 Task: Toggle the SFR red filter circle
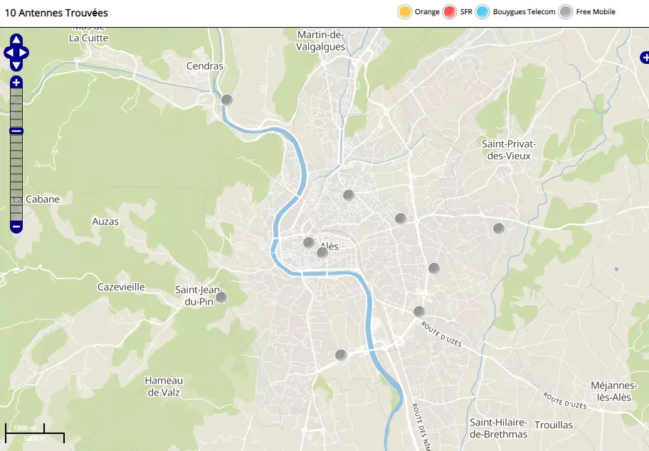(450, 12)
